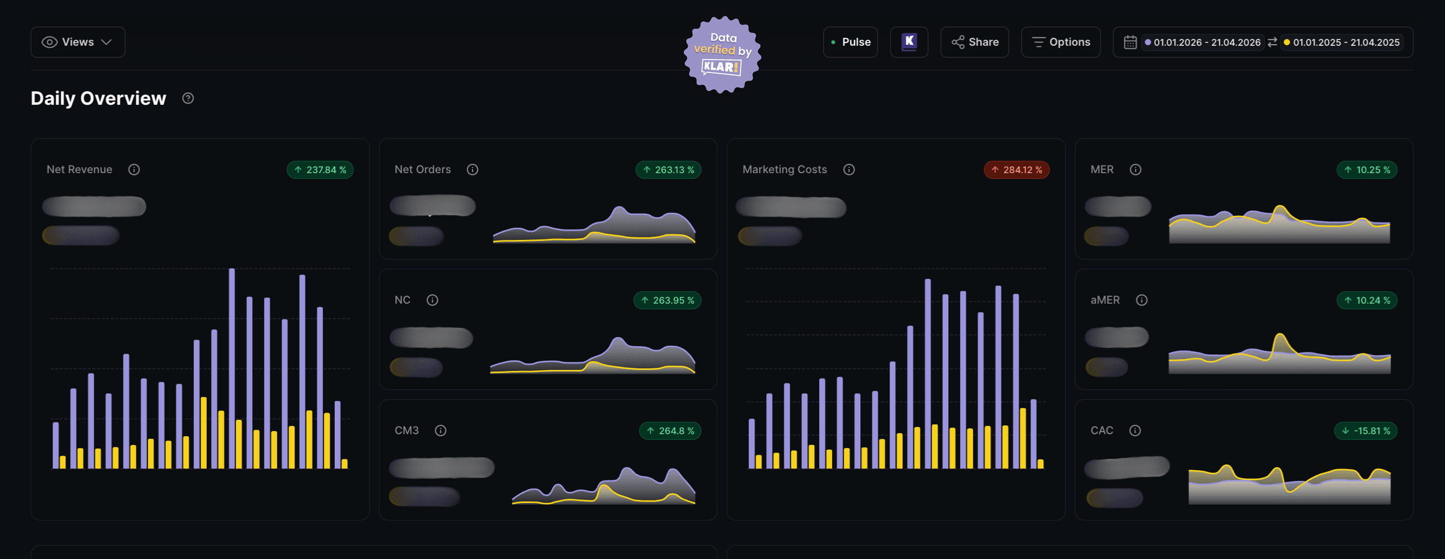The width and height of the screenshot is (1445, 559).
Task: Open the Views dropdown
Action: click(78, 42)
